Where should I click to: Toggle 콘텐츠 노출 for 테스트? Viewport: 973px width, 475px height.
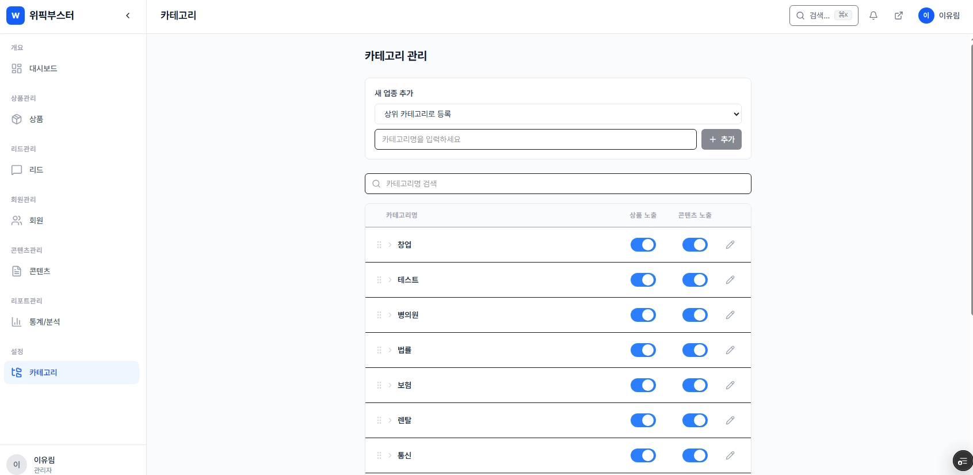(695, 280)
